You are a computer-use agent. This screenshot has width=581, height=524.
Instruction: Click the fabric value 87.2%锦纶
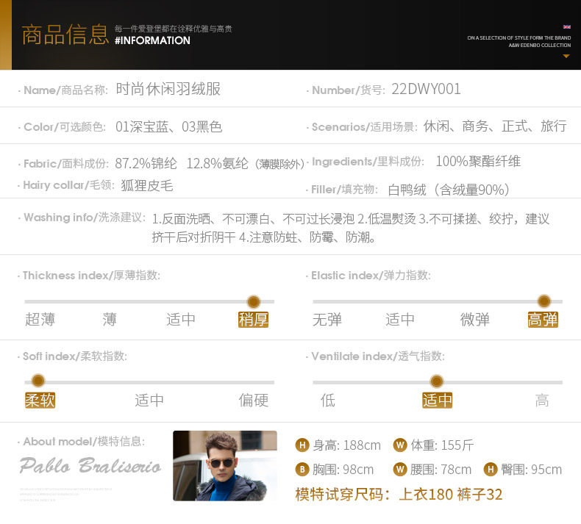146,163
